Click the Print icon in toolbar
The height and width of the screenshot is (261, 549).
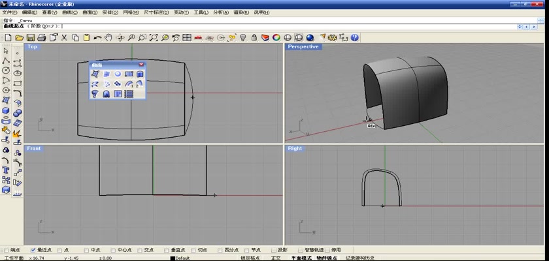pyautogui.click(x=41, y=38)
